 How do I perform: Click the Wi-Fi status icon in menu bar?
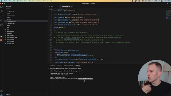pyautogui.click(x=156, y=1)
